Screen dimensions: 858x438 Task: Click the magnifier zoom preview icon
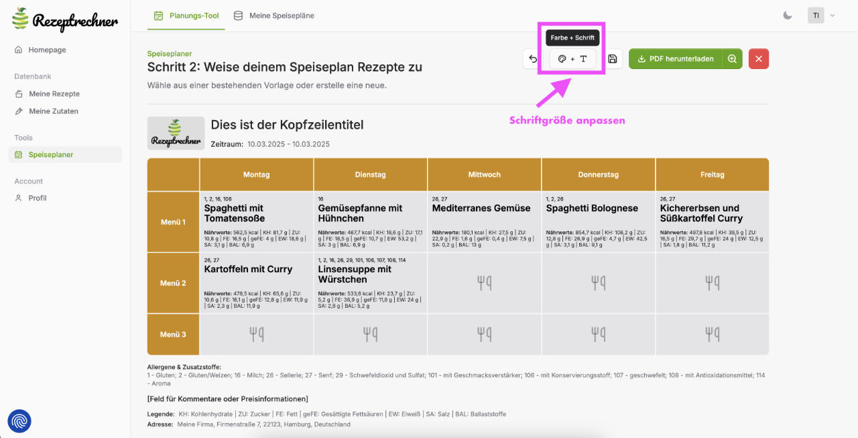732,59
